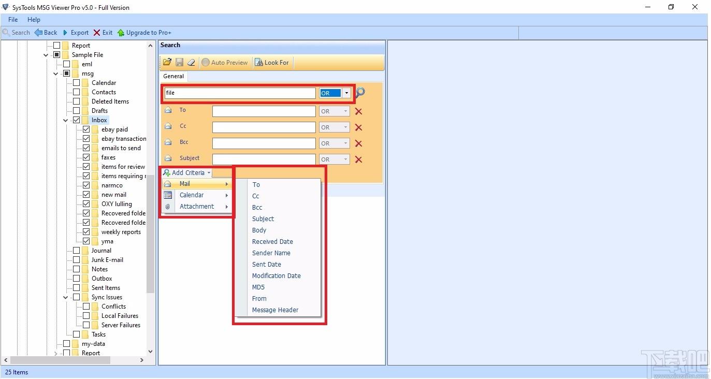Remove the To criteria with red X

pos(358,111)
